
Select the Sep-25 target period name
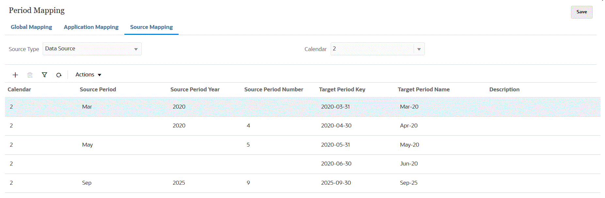pyautogui.click(x=409, y=183)
